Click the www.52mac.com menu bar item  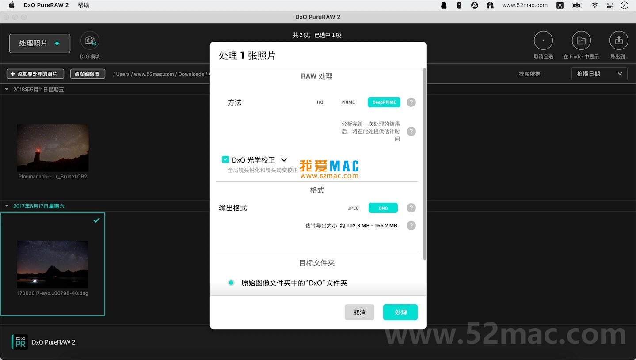click(525, 5)
